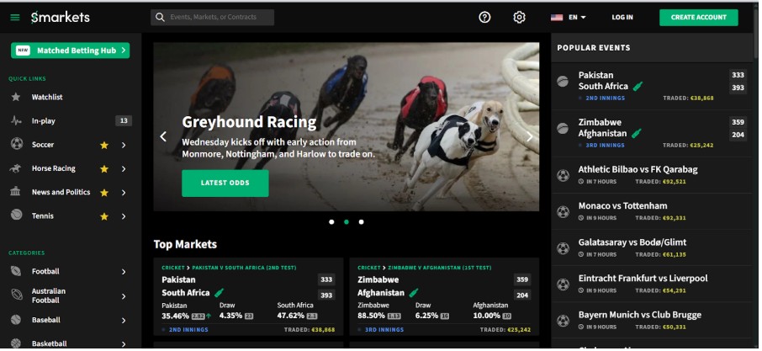Select the second carousel dot
762x351 pixels.
[x=347, y=221]
